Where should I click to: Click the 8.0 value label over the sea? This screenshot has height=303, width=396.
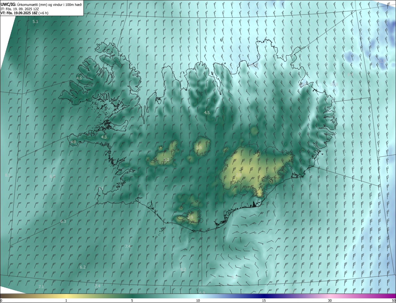[x=52, y=177]
